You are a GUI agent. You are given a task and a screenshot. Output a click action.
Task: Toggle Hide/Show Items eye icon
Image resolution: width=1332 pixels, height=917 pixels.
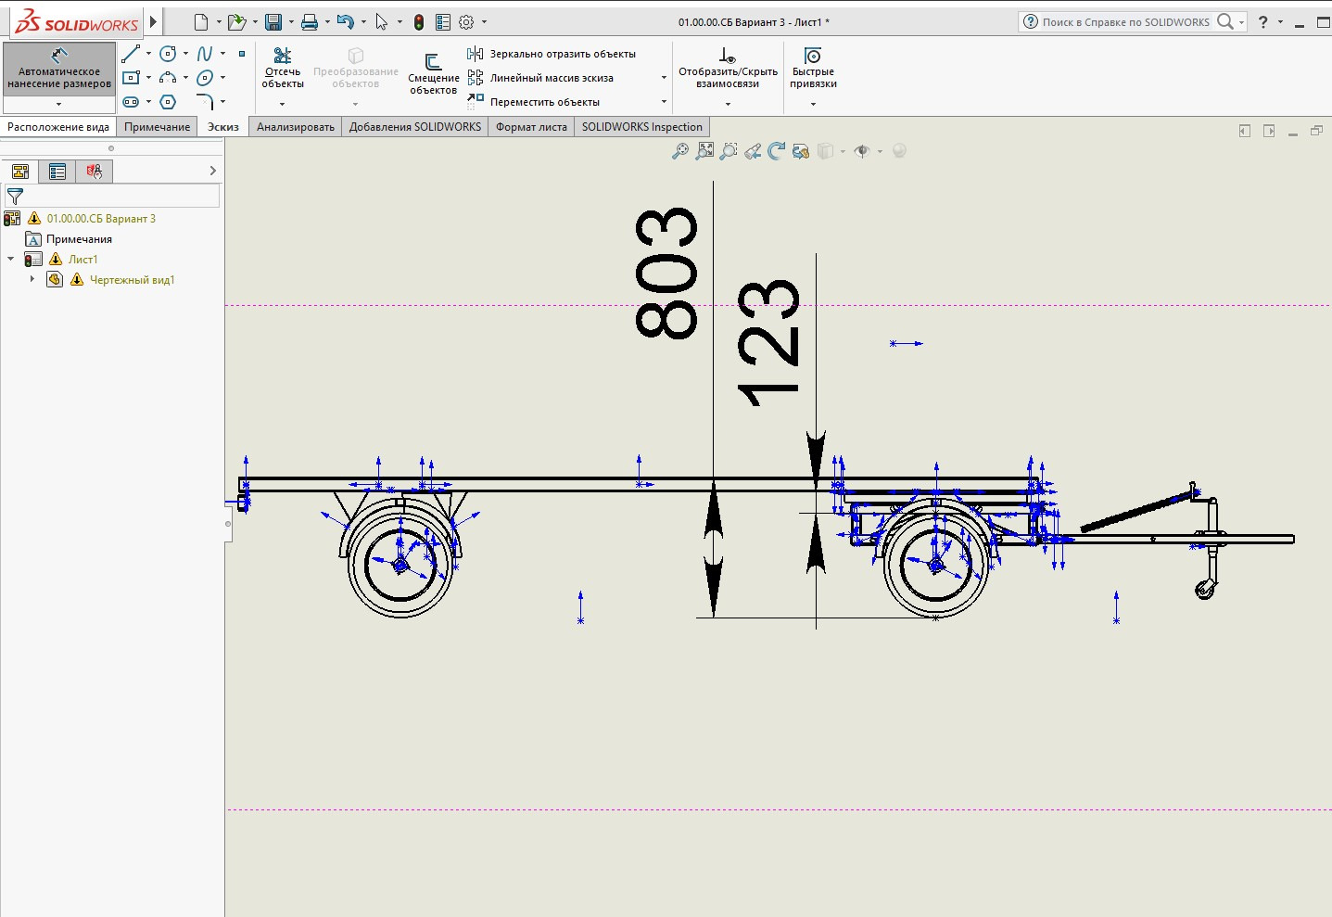click(x=862, y=151)
